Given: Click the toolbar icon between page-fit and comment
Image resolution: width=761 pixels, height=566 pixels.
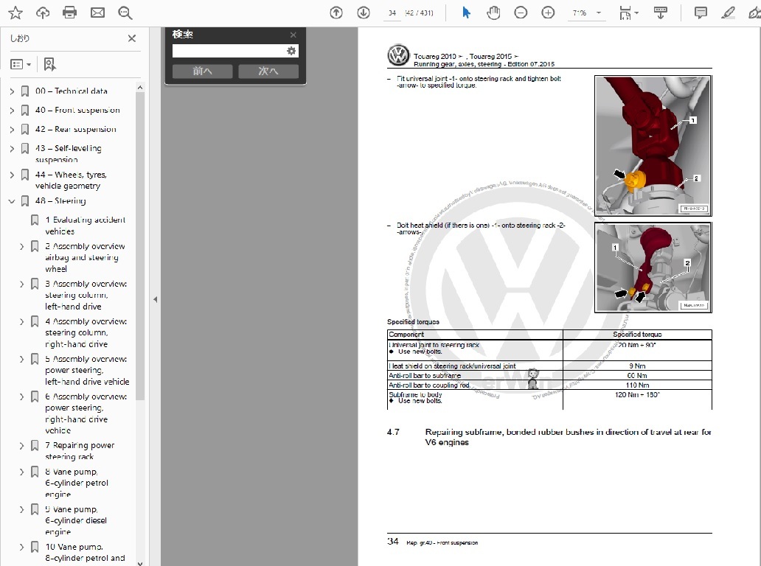Looking at the screenshot, I should pos(661,13).
